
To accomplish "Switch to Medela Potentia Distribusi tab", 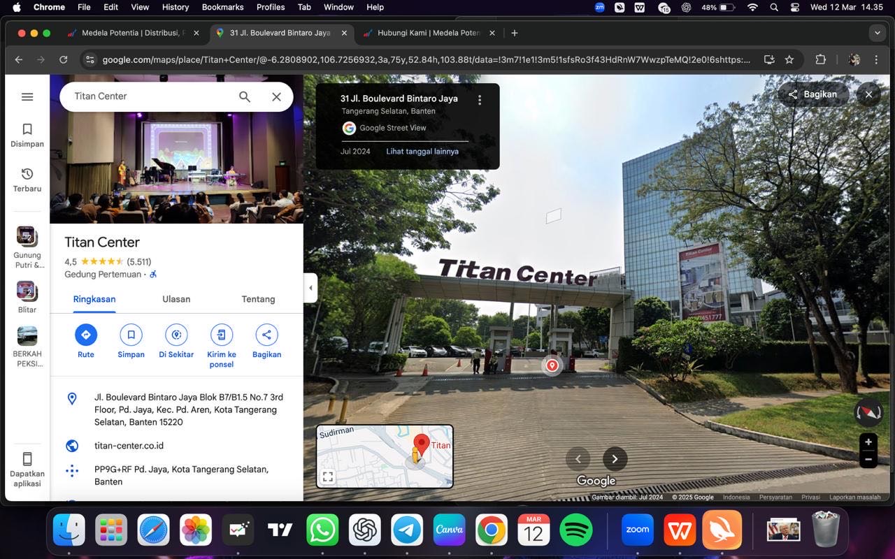I will click(133, 33).
